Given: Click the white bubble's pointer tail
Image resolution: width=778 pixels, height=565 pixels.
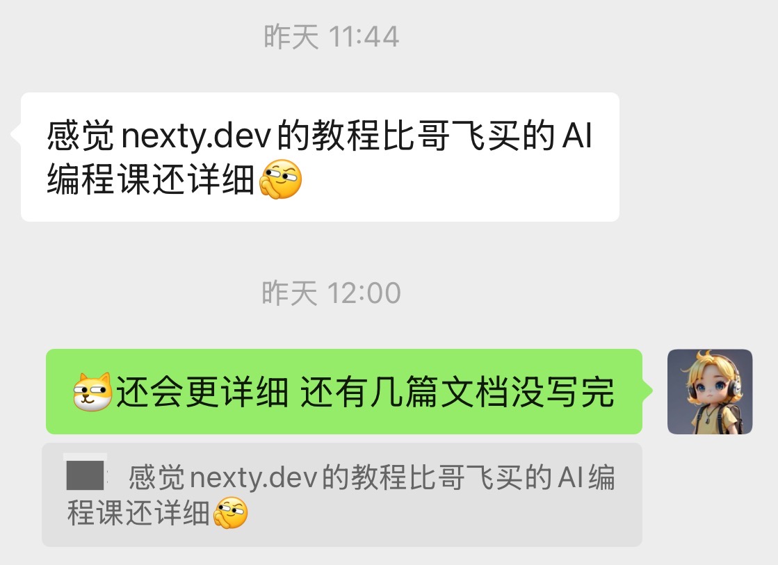Looking at the screenshot, I should 16,134.
